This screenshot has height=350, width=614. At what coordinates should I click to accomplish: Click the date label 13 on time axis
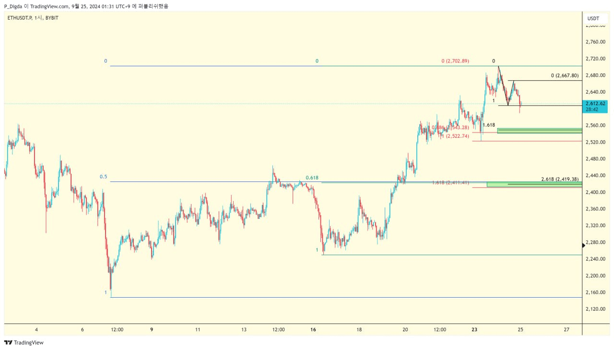tap(244, 330)
